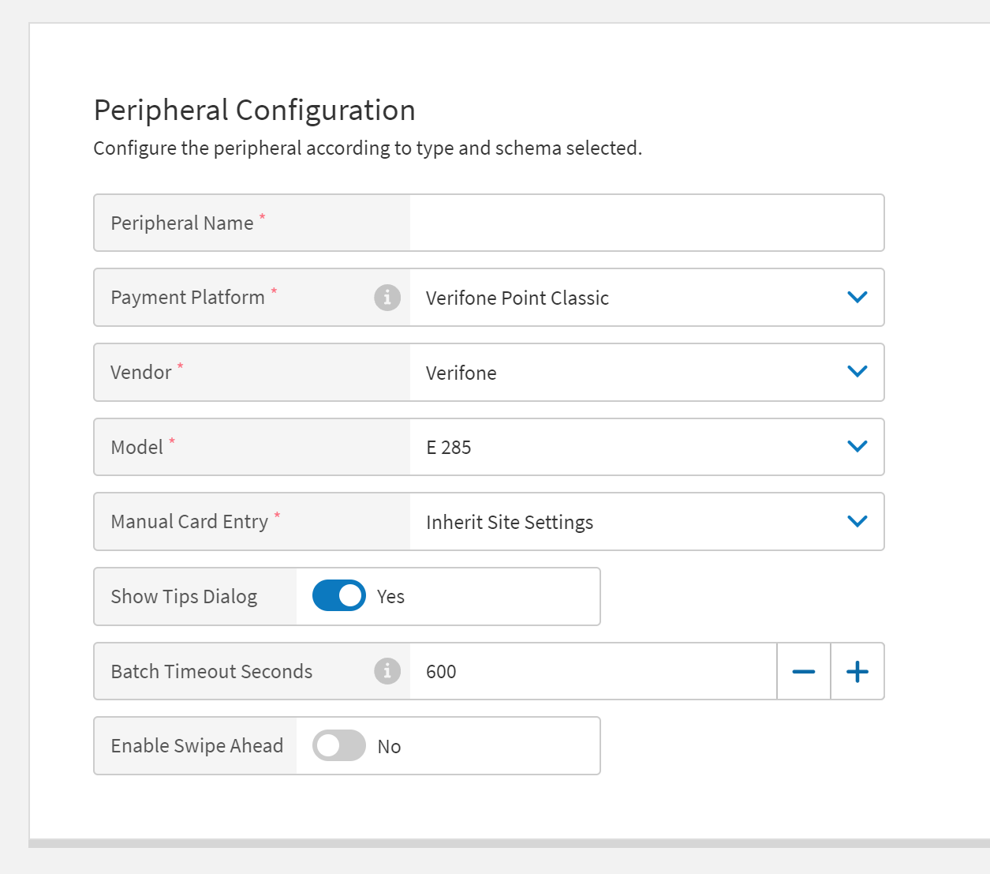Click the plus icon to increase batch timeout

pyautogui.click(x=857, y=671)
